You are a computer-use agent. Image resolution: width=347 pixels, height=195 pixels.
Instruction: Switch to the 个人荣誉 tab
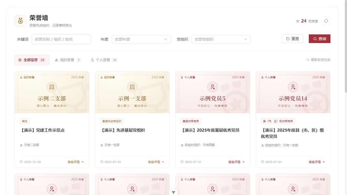coord(104,60)
